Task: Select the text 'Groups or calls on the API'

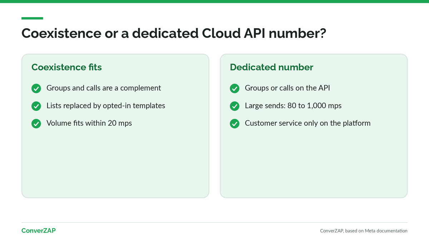Action: [287, 88]
